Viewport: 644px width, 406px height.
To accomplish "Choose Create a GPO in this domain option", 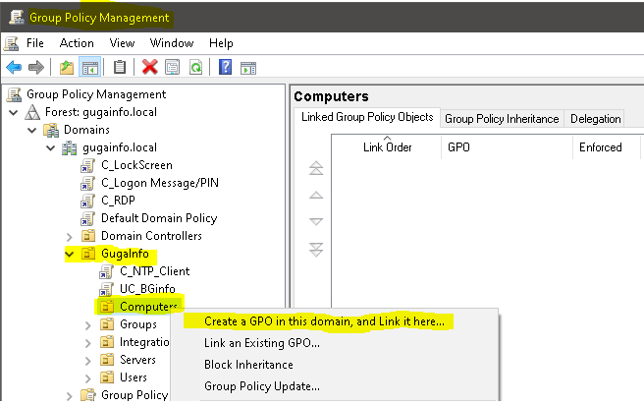I will pos(324,321).
